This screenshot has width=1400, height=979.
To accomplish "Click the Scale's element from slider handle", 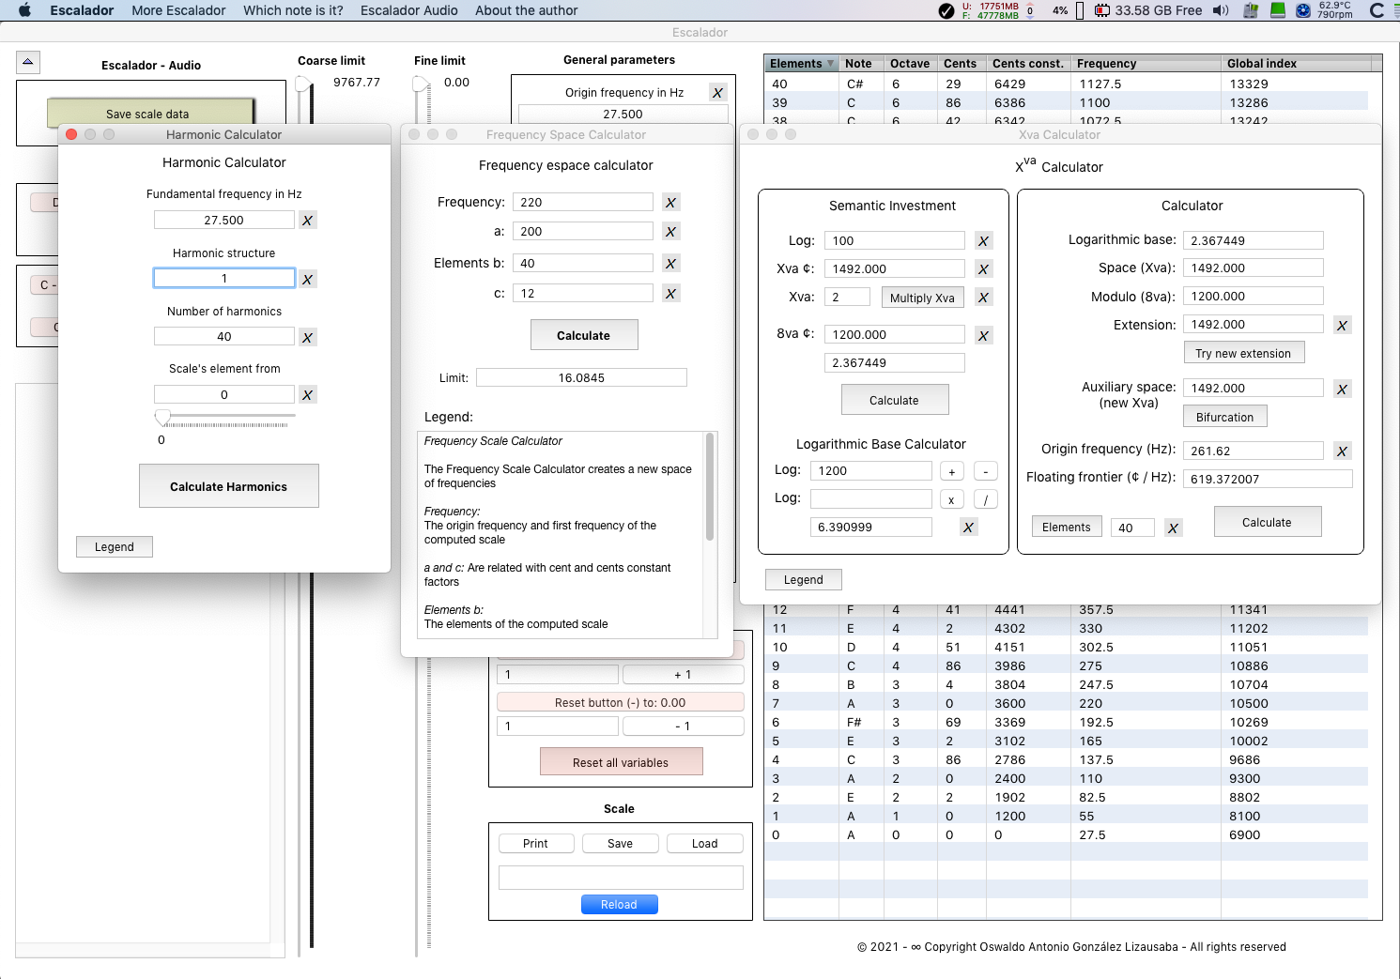I will pos(162,417).
